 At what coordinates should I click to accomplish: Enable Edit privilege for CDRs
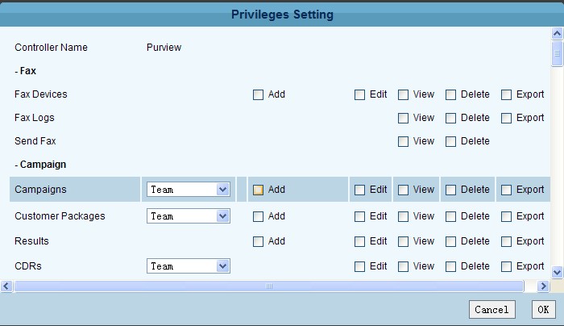click(359, 266)
